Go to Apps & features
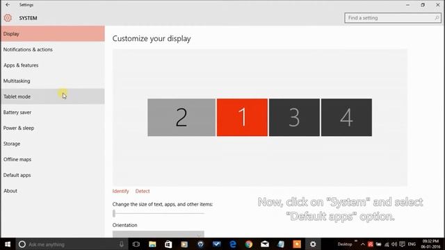445x250 pixels. tap(53, 65)
